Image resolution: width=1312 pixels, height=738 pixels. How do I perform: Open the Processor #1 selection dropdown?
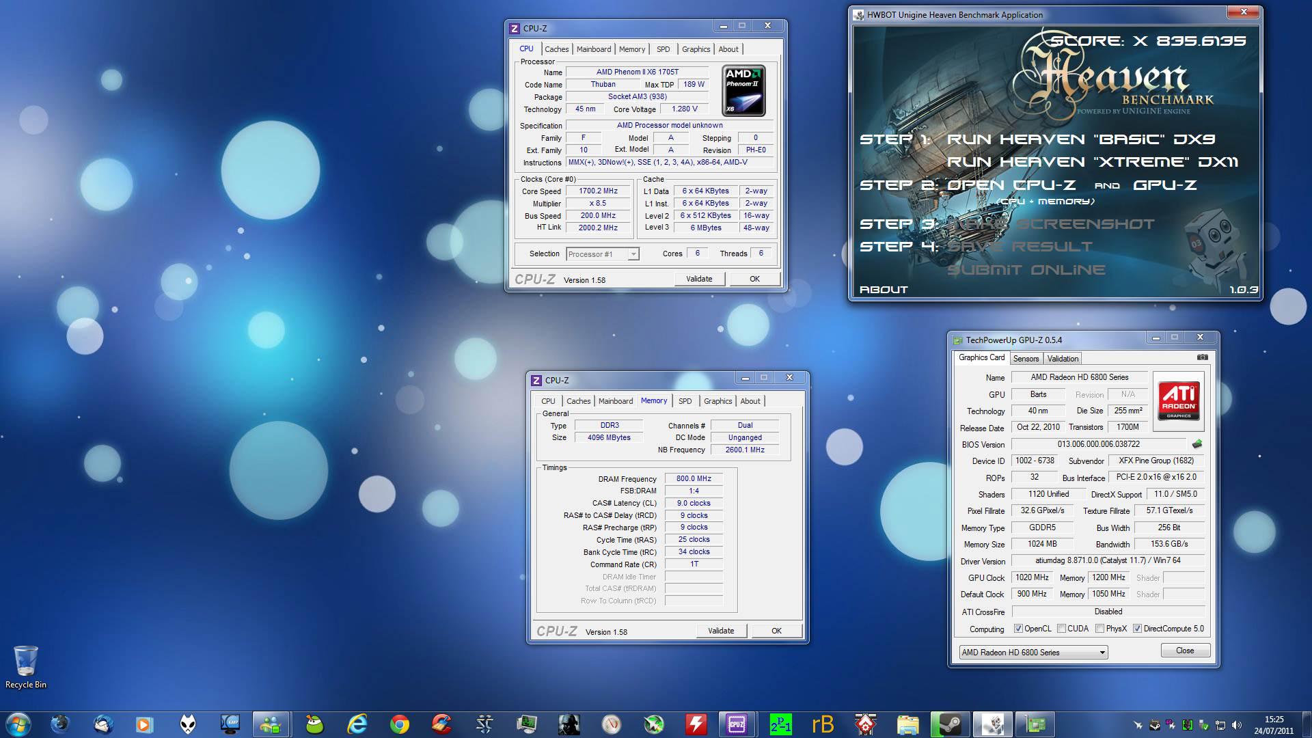point(603,254)
